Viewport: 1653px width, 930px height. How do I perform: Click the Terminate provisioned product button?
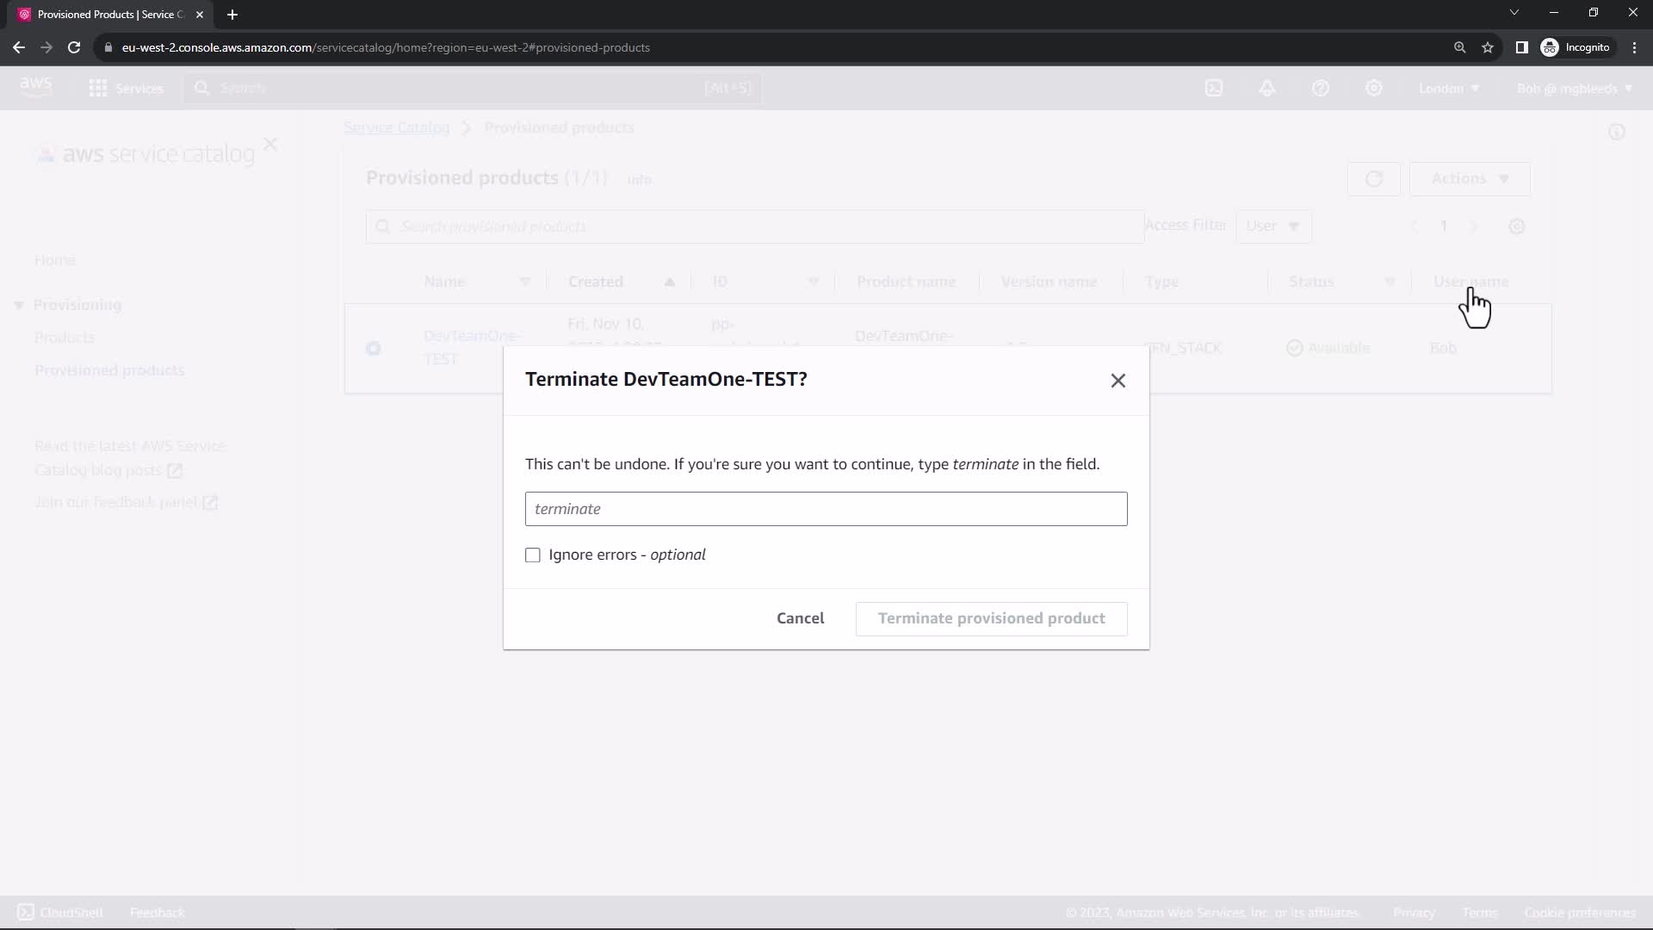pos(991,618)
